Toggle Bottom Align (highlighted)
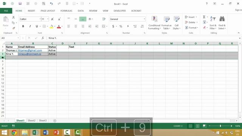Screen dimensions: 242x136 (x=83, y=19)
